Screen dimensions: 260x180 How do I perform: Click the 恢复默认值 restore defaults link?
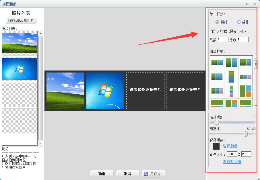click(x=232, y=162)
